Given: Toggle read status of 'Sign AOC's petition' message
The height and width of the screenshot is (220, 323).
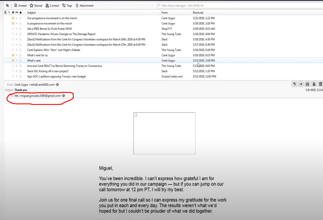Looking at the screenshot, I should click(x=17, y=76).
